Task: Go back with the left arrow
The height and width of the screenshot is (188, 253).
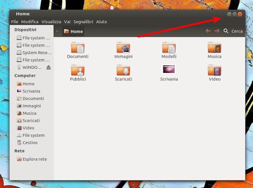Action: coord(208,31)
